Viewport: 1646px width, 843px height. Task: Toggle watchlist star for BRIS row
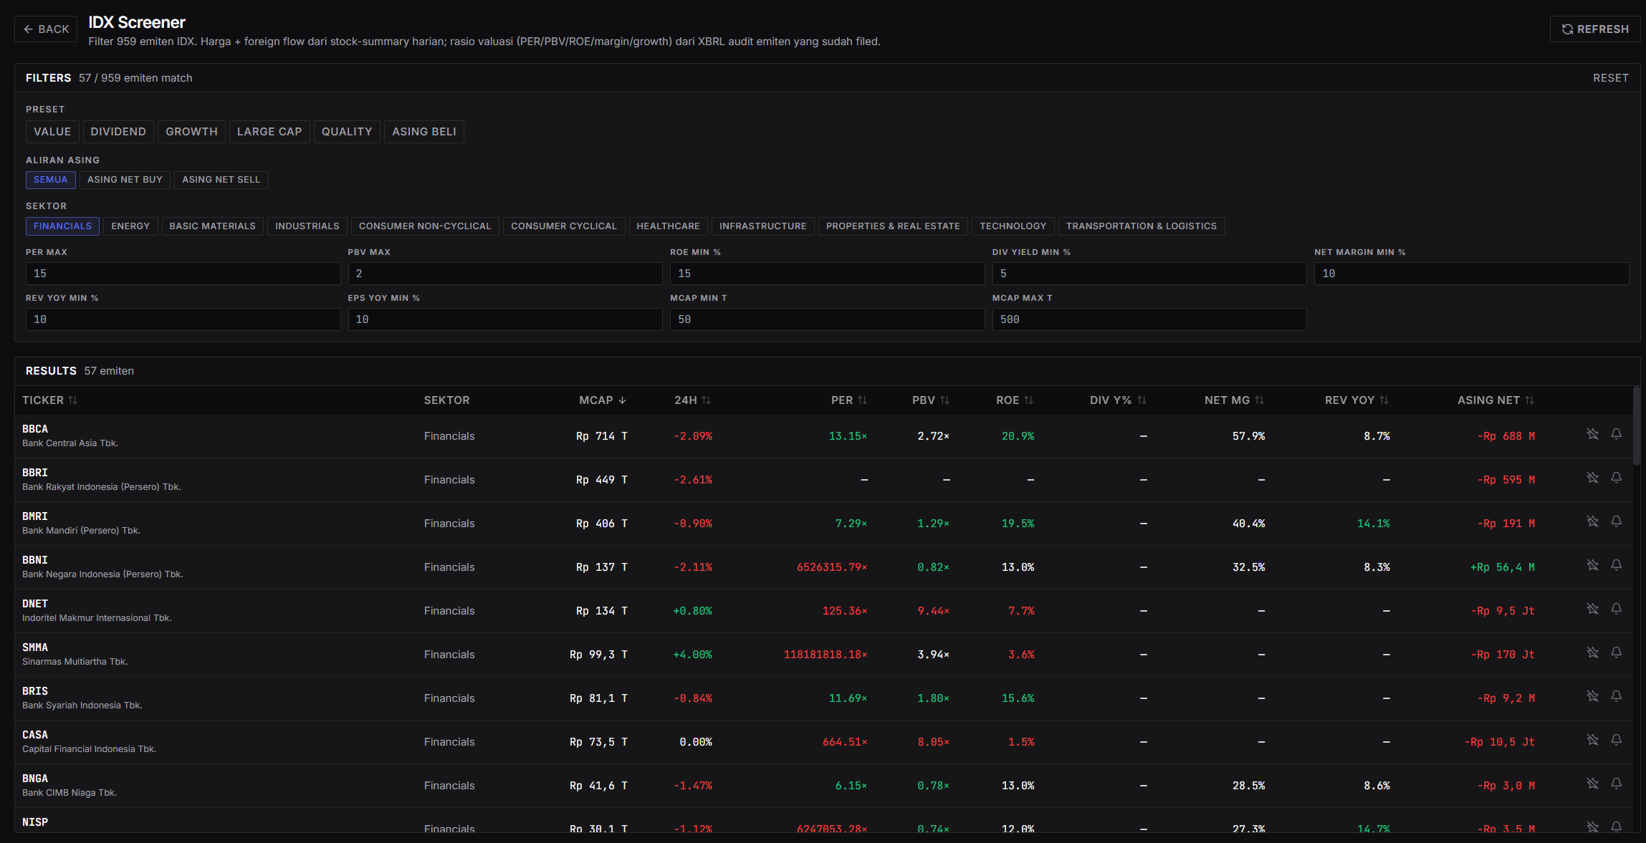coord(1592,696)
